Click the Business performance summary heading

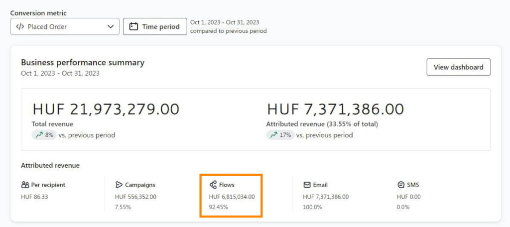[x=83, y=62]
